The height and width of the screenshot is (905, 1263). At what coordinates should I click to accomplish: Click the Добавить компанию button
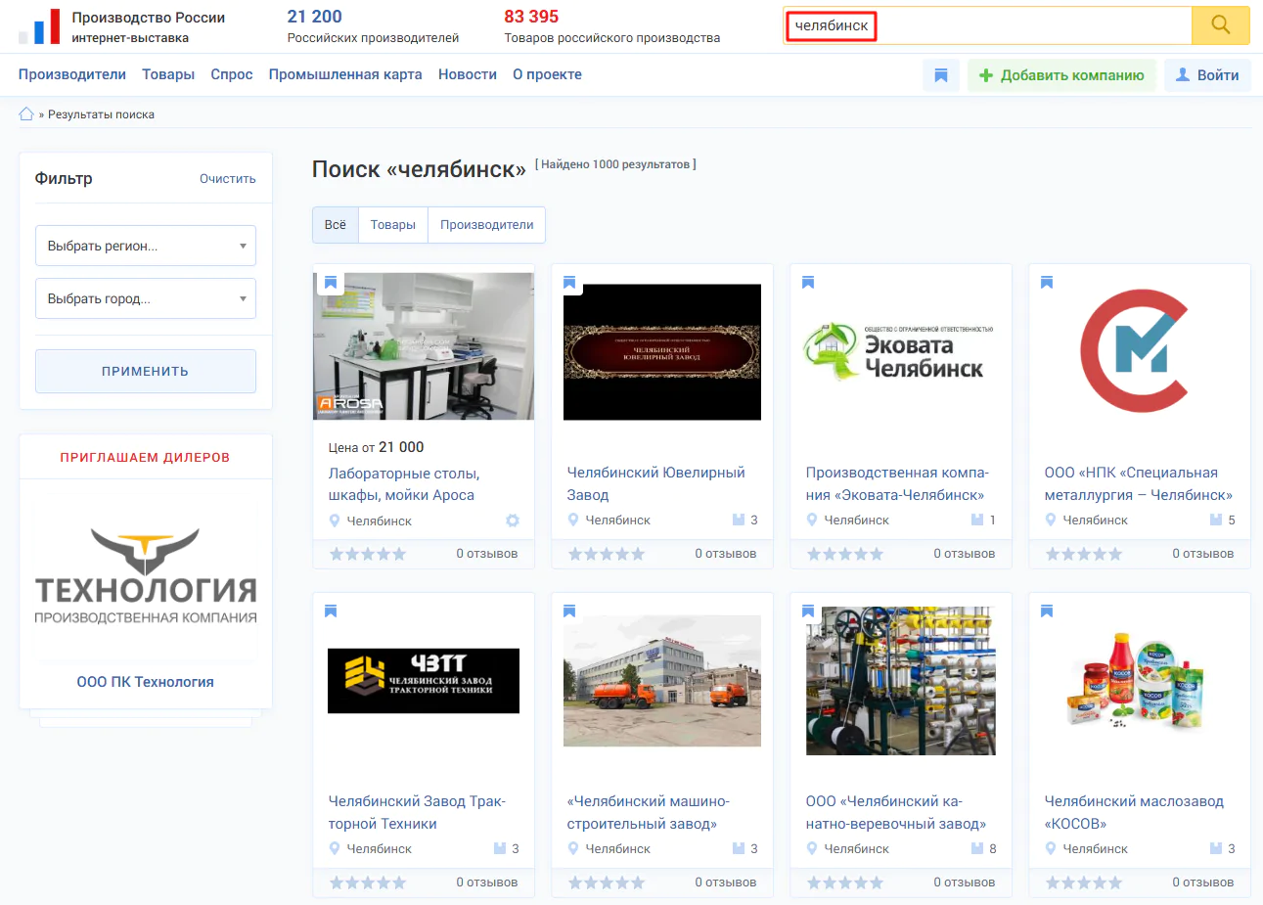click(x=1061, y=75)
